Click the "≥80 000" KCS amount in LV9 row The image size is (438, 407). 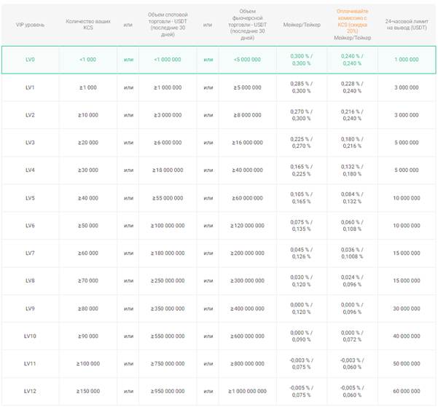pyautogui.click(x=88, y=309)
